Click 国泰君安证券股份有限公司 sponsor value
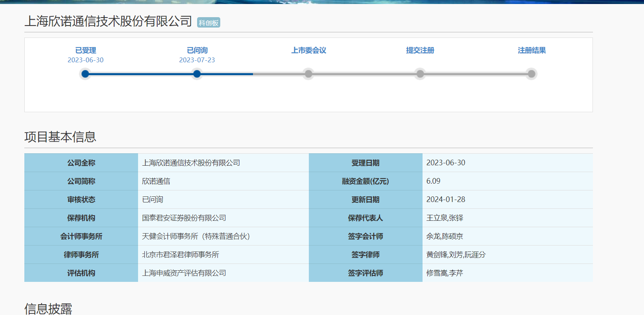 click(184, 218)
